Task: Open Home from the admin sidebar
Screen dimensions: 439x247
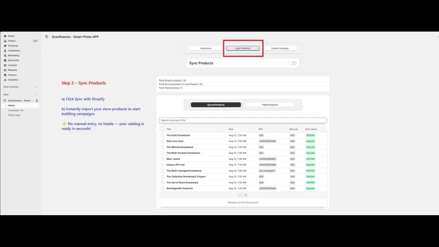Action: pyautogui.click(x=11, y=36)
